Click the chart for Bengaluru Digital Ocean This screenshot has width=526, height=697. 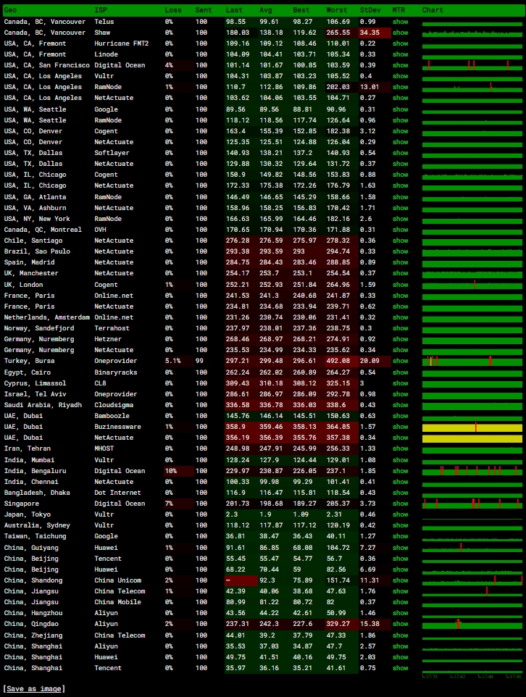tap(472, 471)
